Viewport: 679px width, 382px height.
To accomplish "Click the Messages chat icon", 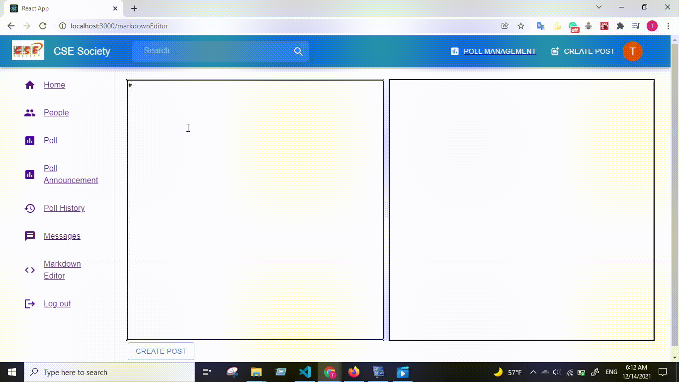I will point(29,236).
